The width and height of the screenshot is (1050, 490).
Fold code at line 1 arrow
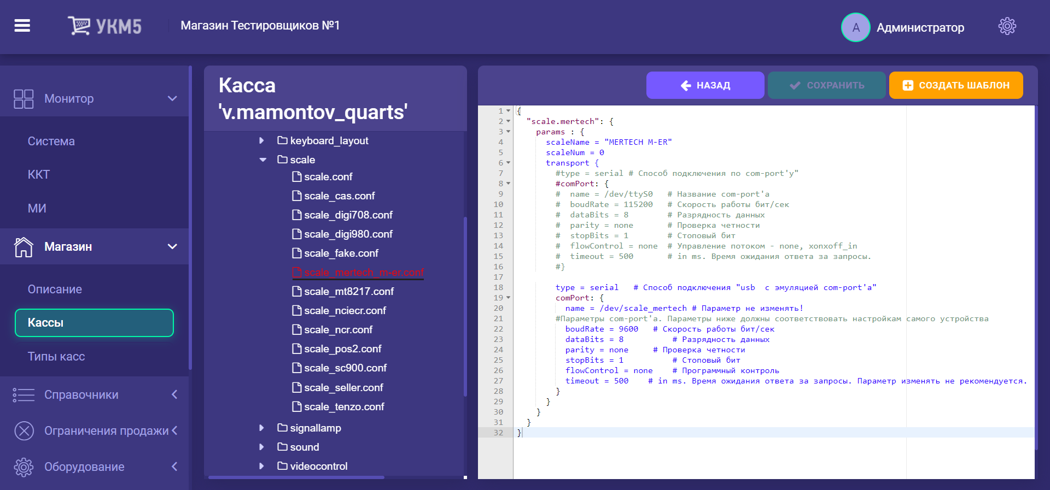[x=508, y=111]
